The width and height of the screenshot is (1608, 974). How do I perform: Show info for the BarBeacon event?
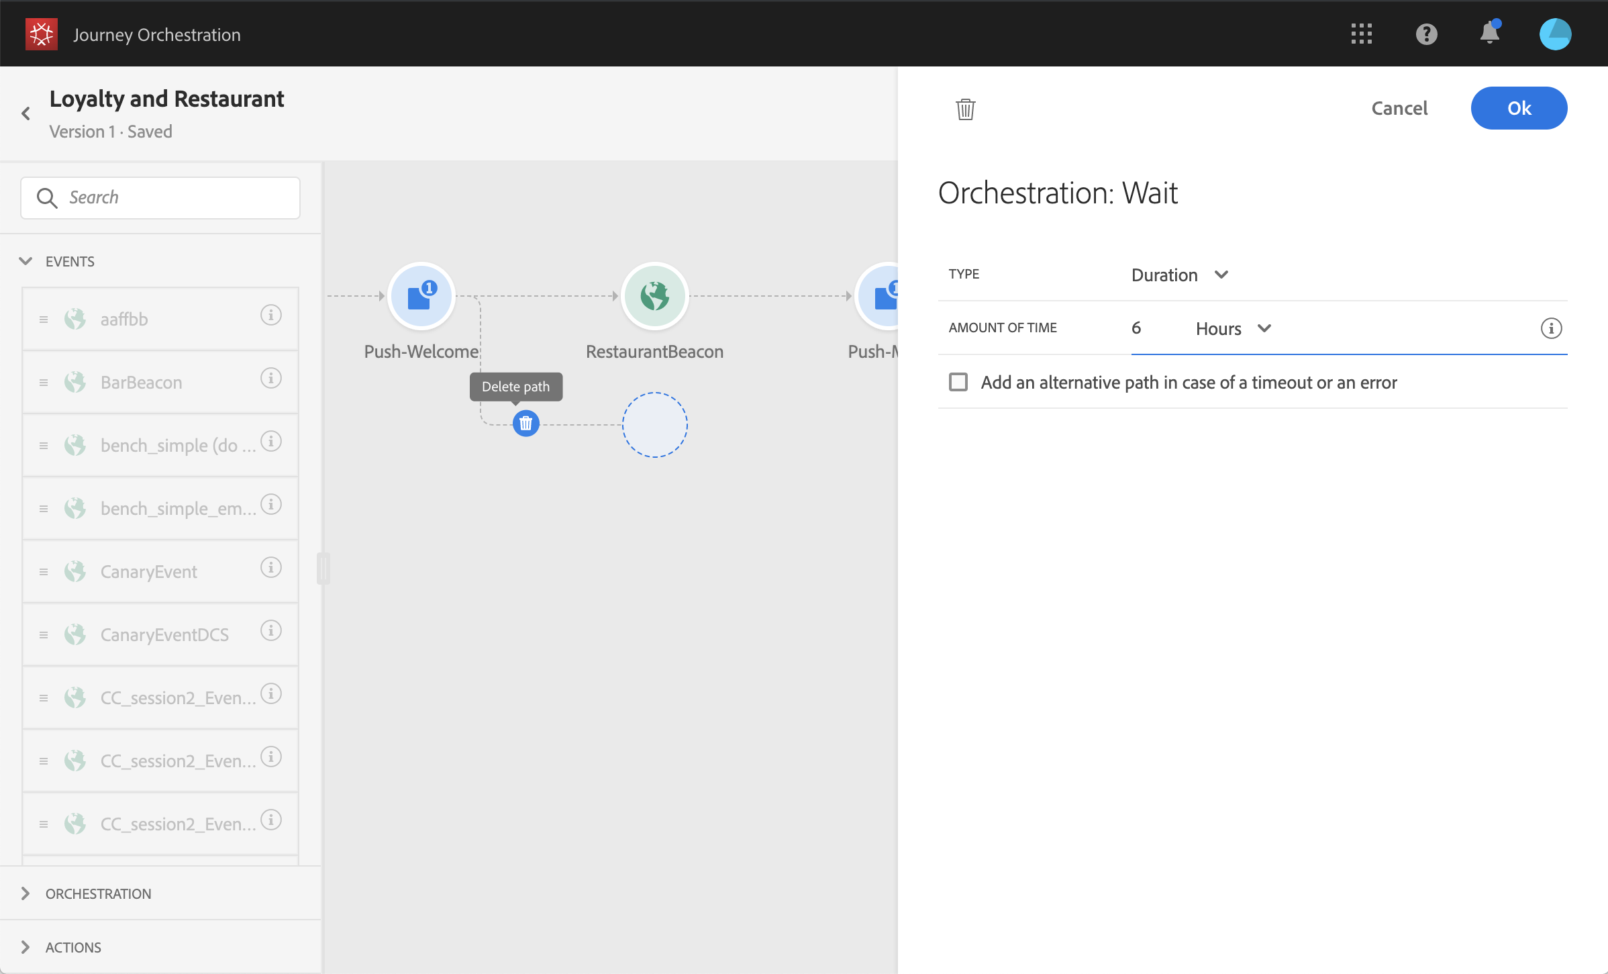(x=270, y=379)
